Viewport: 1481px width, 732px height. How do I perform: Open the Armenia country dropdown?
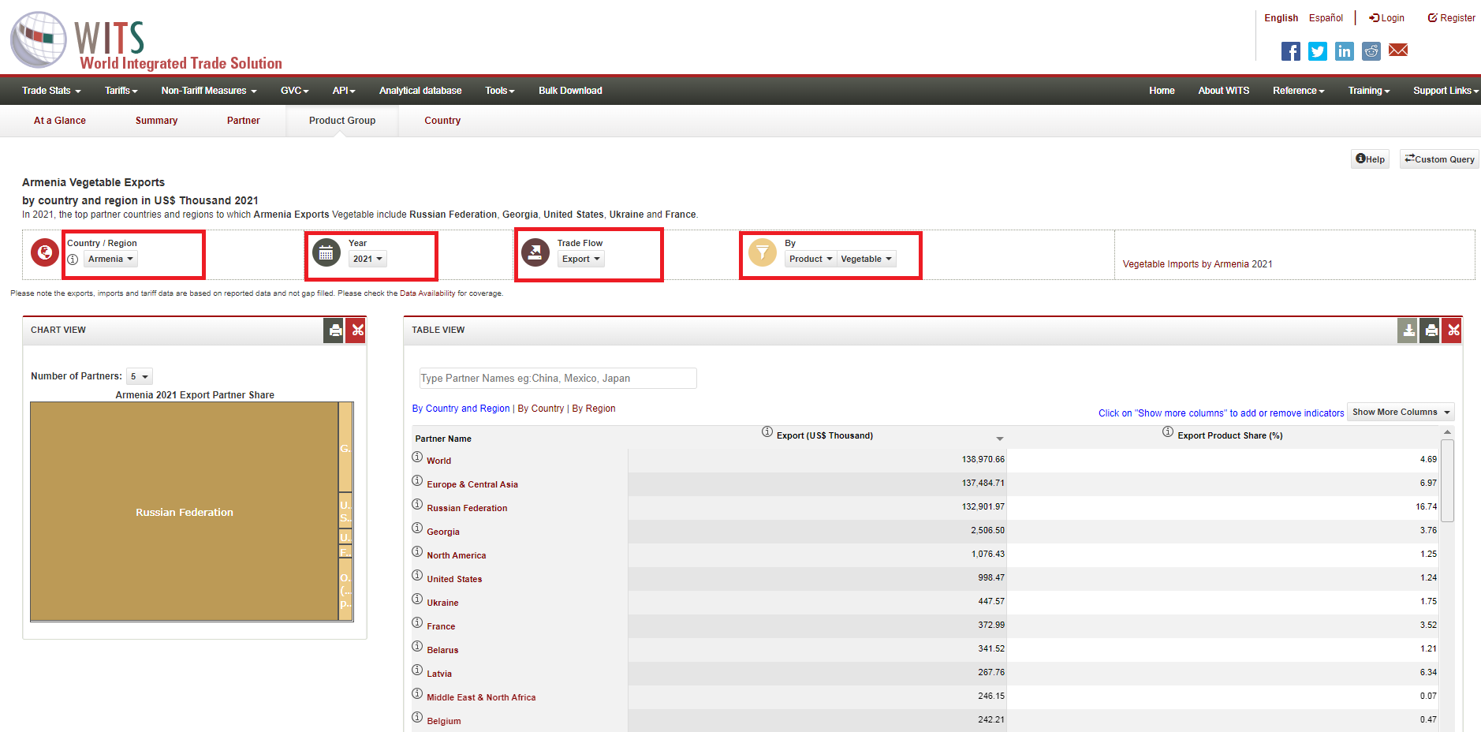pyautogui.click(x=110, y=259)
